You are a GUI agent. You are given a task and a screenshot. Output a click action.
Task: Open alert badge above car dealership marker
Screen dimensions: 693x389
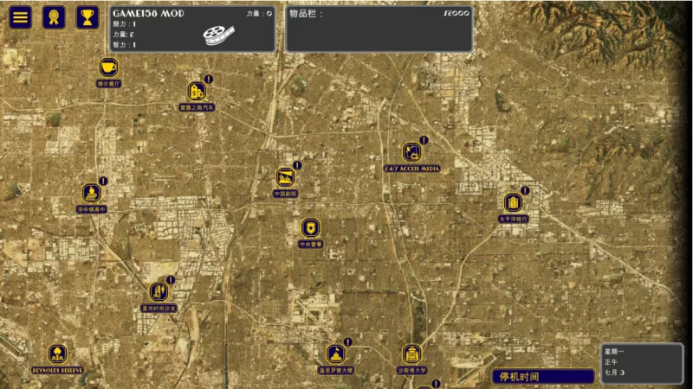point(209,79)
